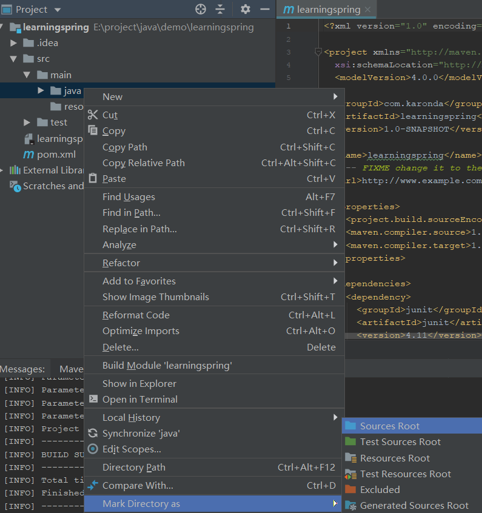Select Resources Root option

click(x=395, y=458)
